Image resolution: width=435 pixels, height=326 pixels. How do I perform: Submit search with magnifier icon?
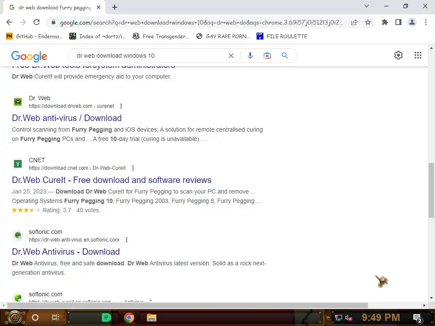[x=285, y=56]
